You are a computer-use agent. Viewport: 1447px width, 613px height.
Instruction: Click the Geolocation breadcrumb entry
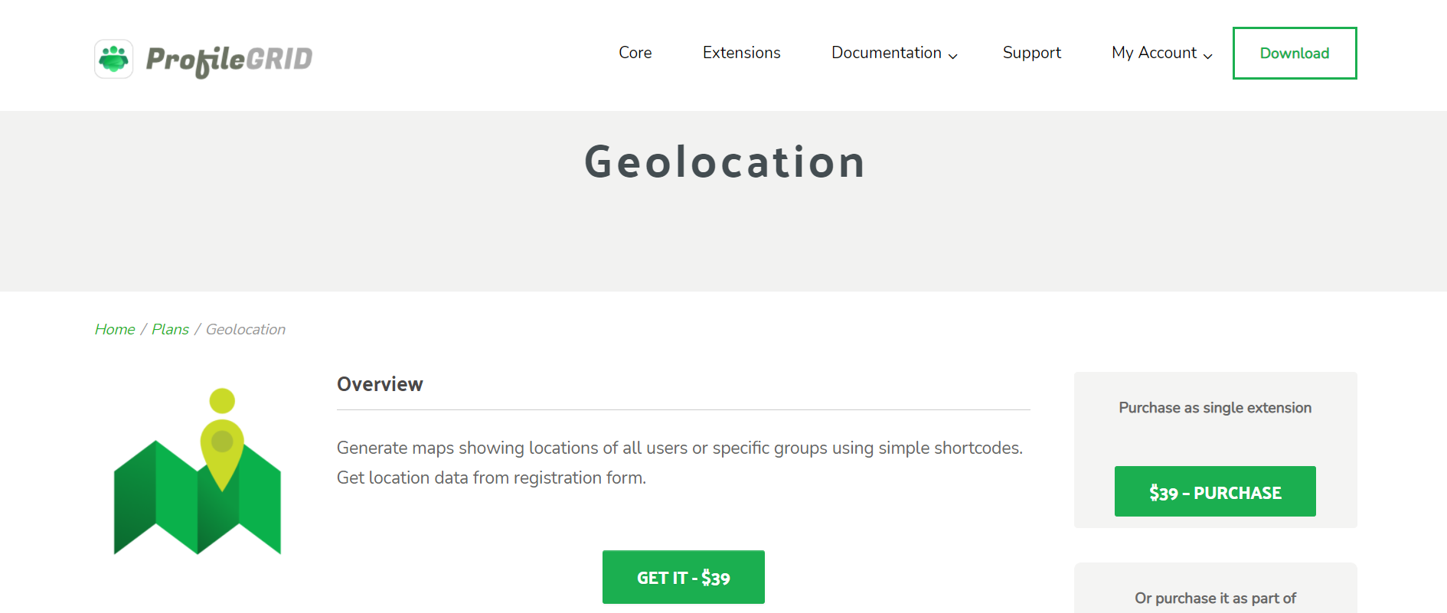[245, 329]
